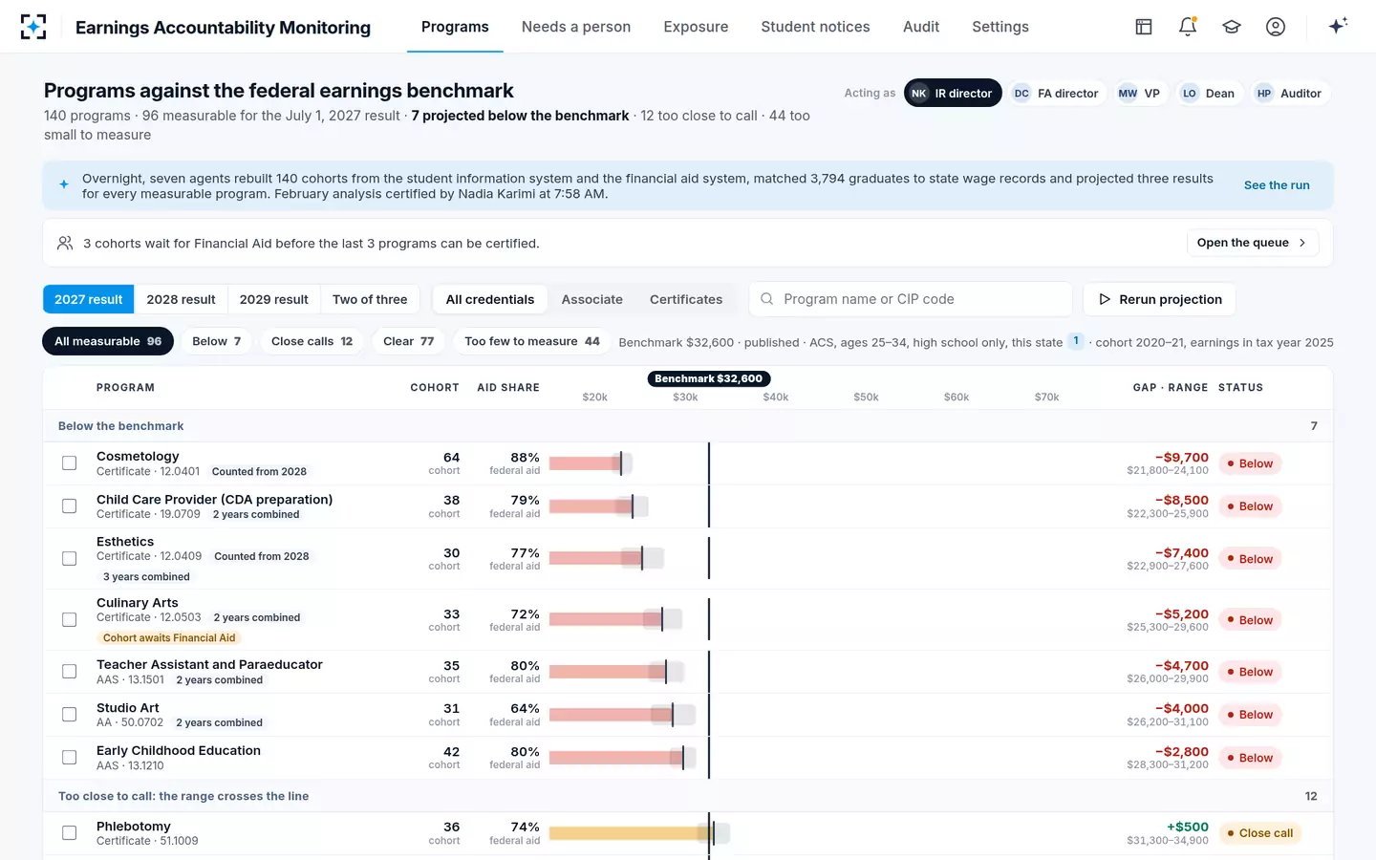Show Too few to measure programs

532,341
